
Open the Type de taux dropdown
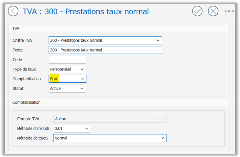click(67, 69)
